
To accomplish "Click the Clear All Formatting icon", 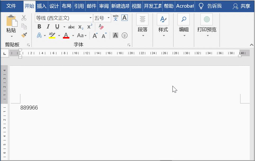I will 101,27.
